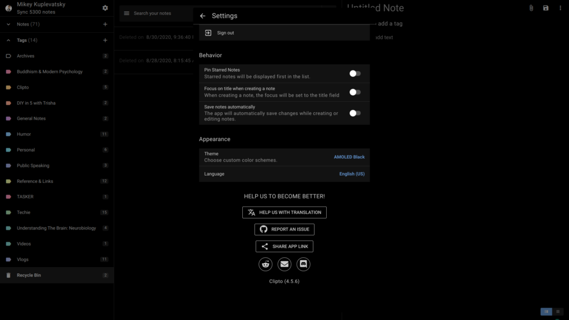
Task: Go back from Settings with arrow
Action: pos(202,16)
